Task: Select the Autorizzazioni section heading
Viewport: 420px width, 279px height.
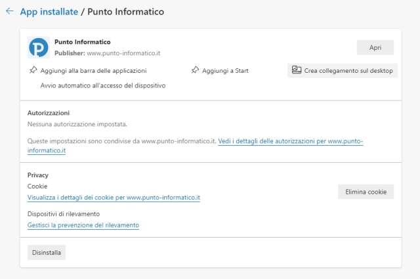Action: click(49, 113)
